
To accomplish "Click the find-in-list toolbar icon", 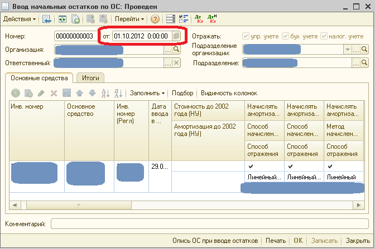I will [47, 19].
